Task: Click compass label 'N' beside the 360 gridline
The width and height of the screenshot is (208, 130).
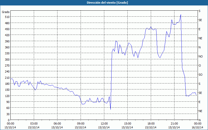Action: click(200, 47)
